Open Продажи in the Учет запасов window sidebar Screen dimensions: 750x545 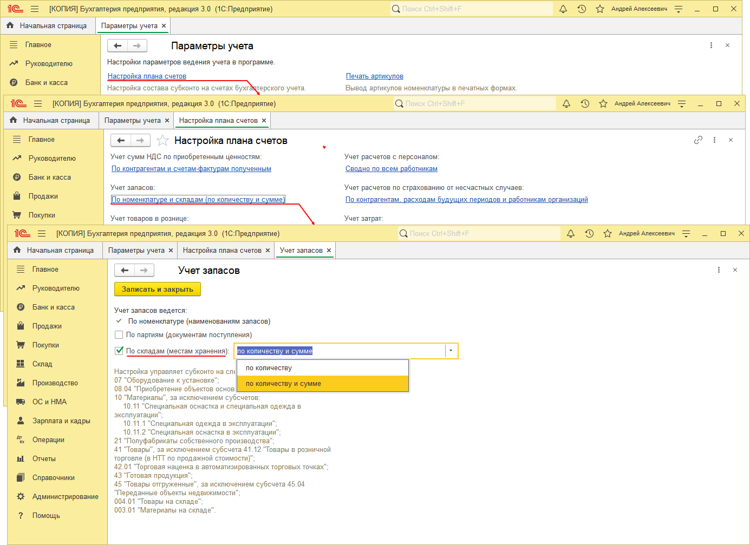pos(47,326)
